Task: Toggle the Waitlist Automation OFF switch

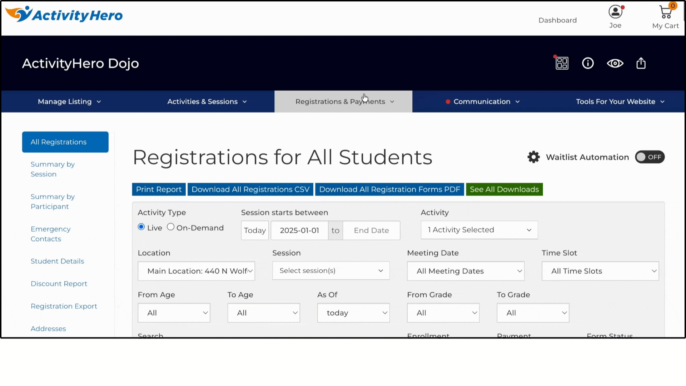Action: 650,157
